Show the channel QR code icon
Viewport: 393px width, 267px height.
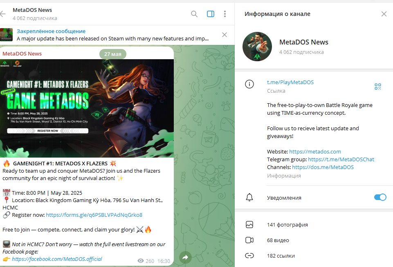pos(378,87)
